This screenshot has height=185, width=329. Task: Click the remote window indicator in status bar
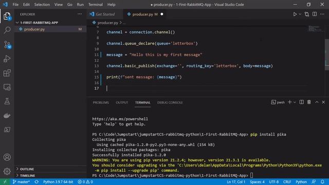(x=5, y=182)
